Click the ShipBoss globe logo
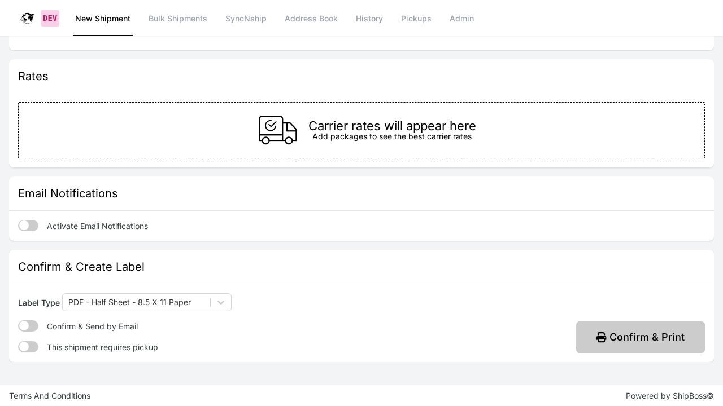The width and height of the screenshot is (723, 406). click(x=27, y=18)
